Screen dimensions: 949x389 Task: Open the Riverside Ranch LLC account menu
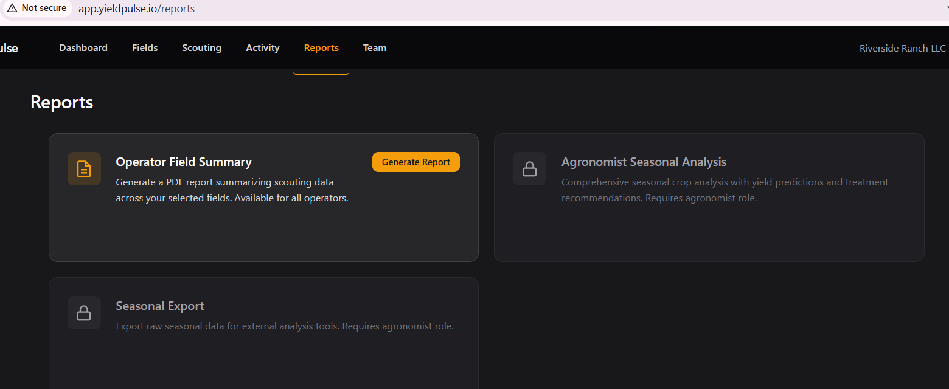coord(902,49)
